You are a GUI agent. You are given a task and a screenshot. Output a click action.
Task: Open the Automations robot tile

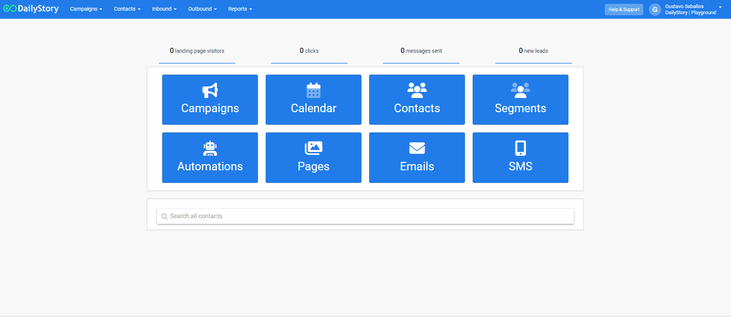[x=210, y=158]
